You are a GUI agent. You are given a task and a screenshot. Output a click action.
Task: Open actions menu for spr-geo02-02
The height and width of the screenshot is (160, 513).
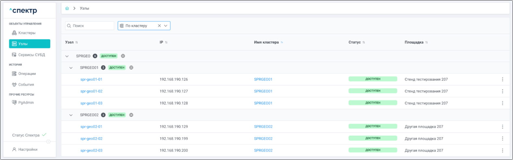coord(502,139)
